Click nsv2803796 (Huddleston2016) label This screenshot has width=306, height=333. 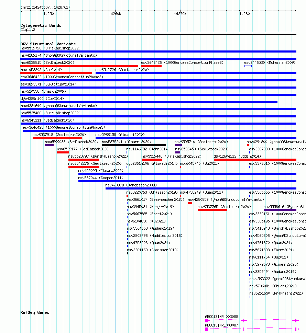pos(155,236)
